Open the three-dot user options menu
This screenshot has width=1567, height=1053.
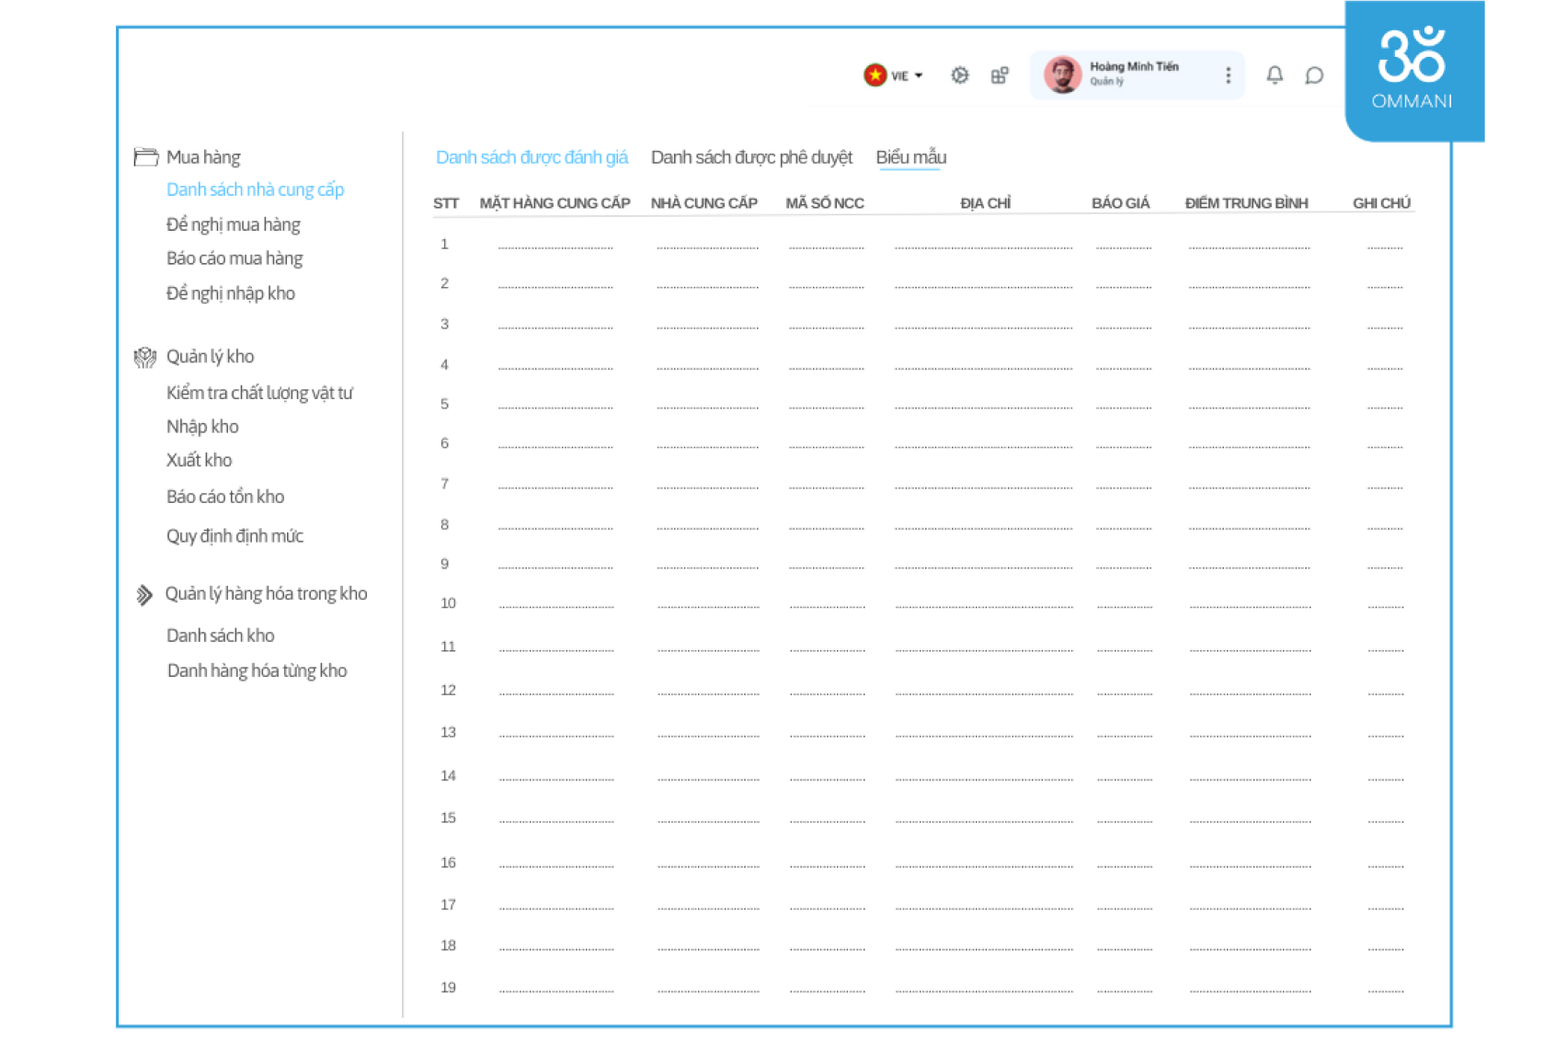pos(1228,75)
